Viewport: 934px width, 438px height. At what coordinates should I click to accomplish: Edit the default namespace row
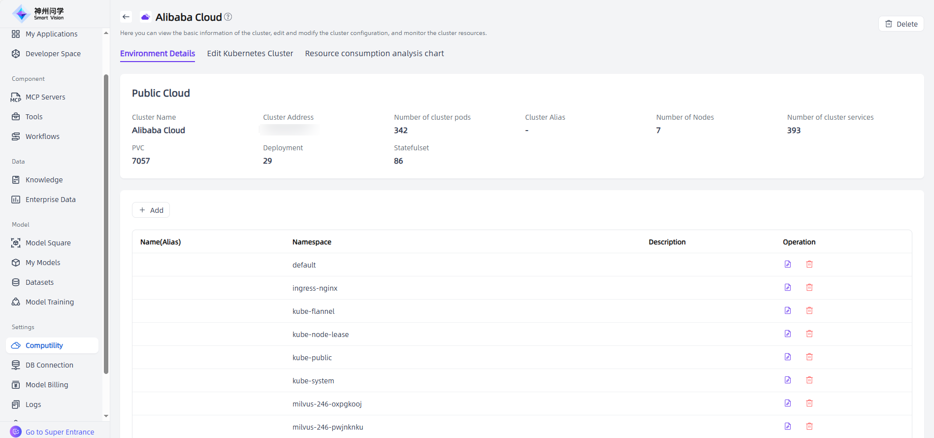(788, 265)
